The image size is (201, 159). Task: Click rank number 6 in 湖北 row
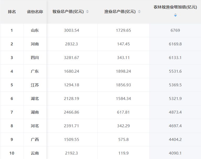(x=12, y=99)
